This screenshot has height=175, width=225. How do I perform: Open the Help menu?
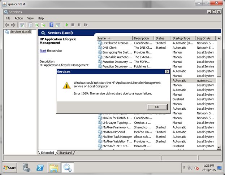point(40,18)
